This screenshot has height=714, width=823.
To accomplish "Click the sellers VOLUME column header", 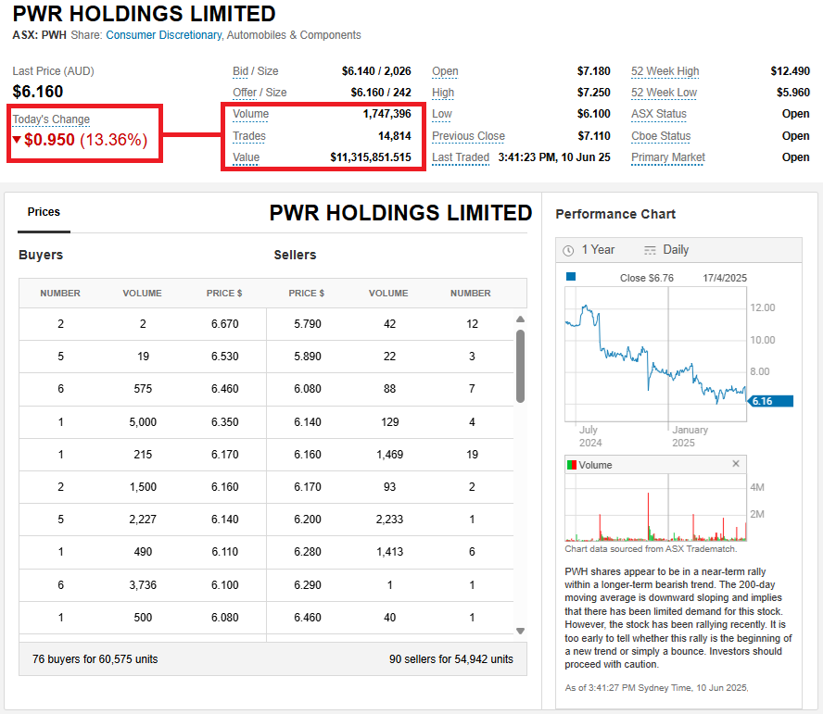I will 388,293.
